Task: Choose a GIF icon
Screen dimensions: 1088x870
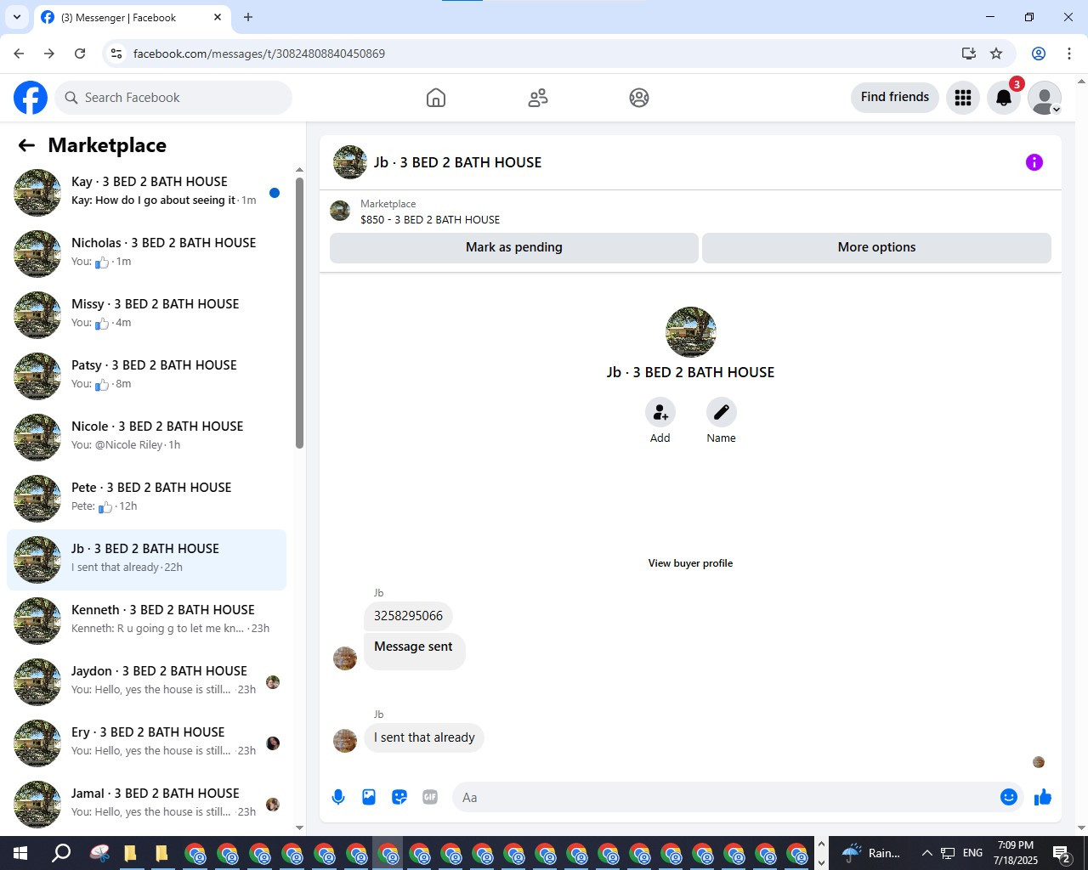Action: pyautogui.click(x=430, y=797)
